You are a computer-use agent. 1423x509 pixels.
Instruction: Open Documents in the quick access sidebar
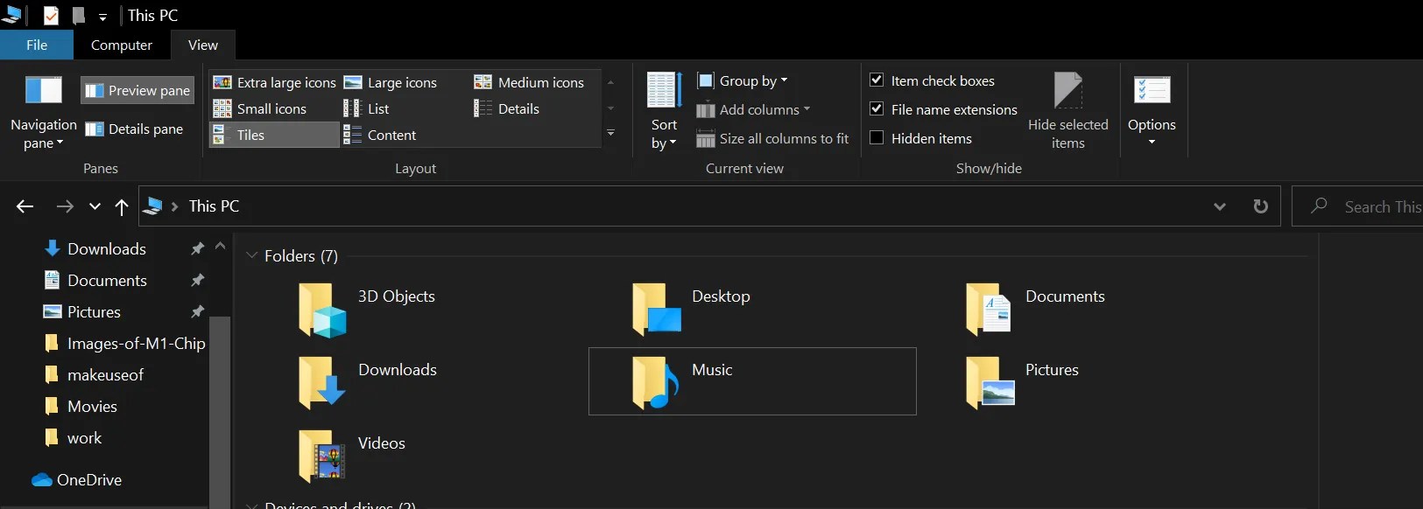point(107,281)
